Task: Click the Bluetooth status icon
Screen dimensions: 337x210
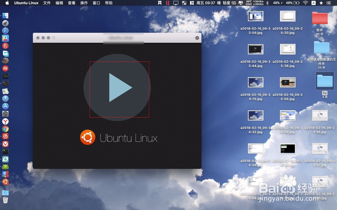Action: click(x=267, y=3)
